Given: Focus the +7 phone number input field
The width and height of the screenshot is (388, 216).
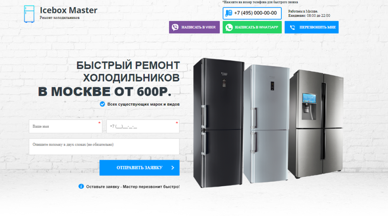Looking at the screenshot, I should click(x=143, y=126).
